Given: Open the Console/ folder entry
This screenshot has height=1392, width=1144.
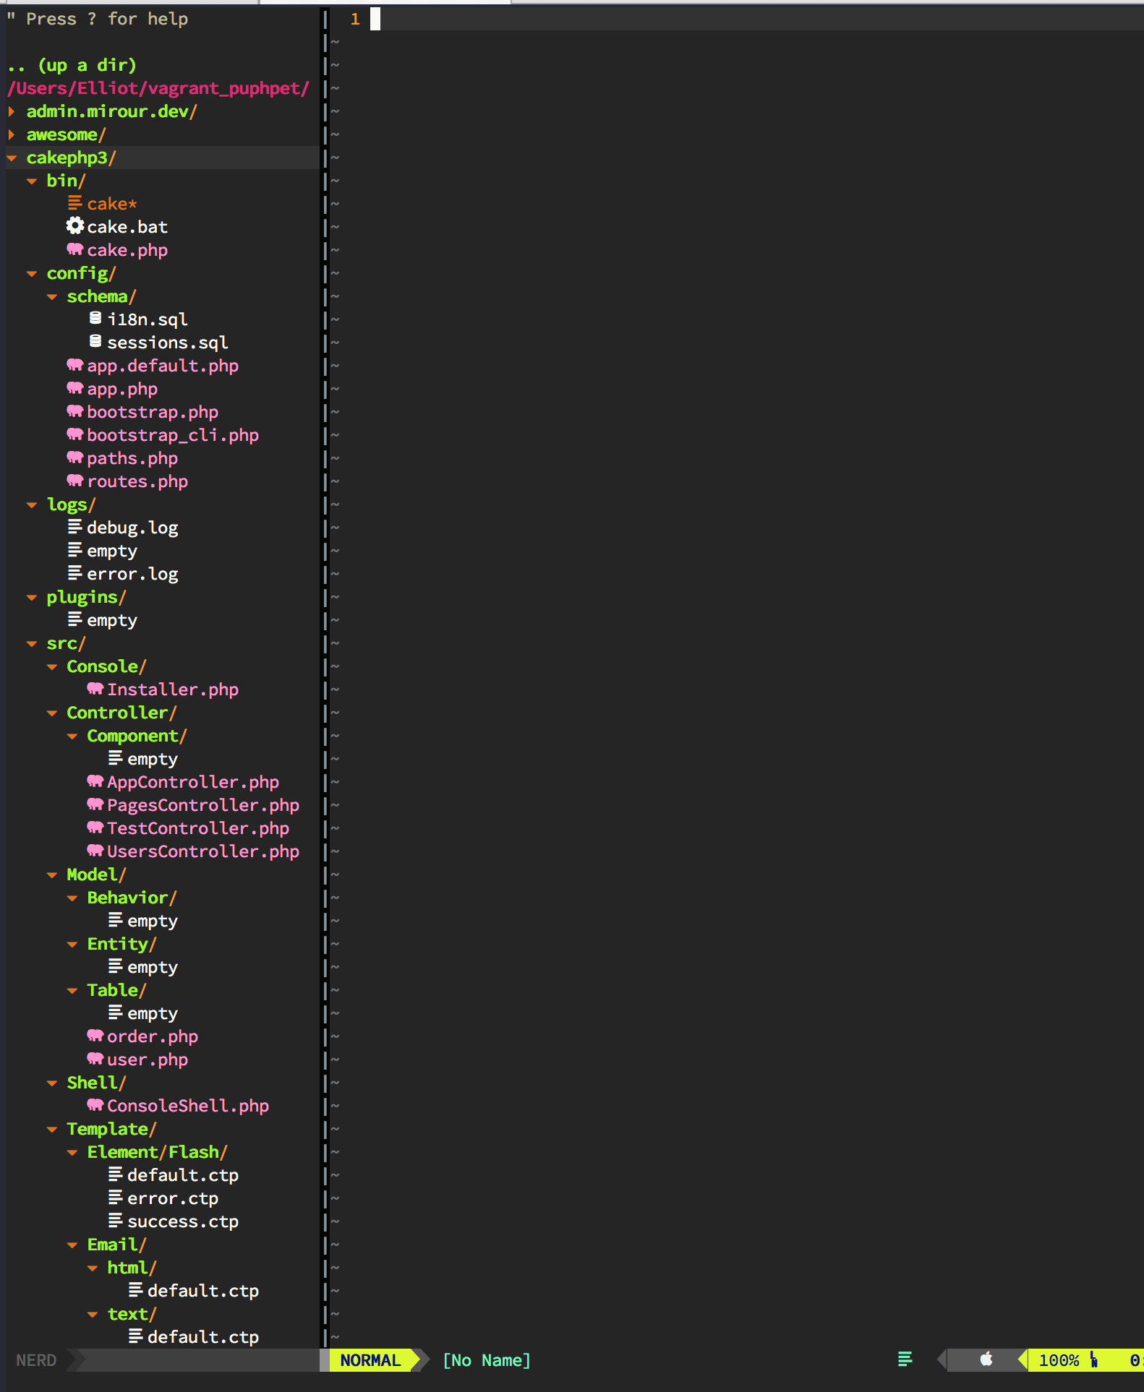Looking at the screenshot, I should (106, 666).
